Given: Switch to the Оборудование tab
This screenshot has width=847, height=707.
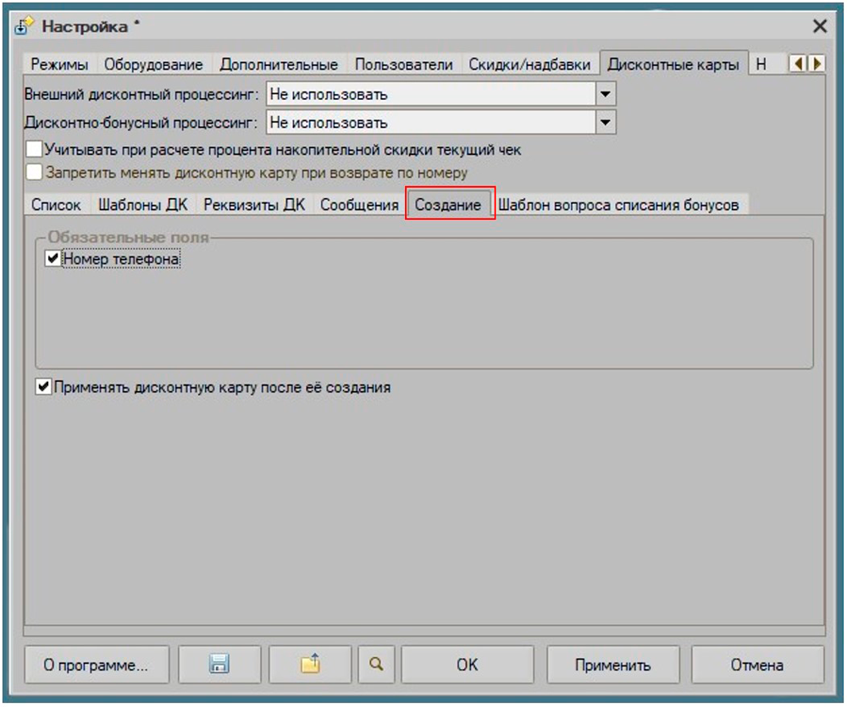Looking at the screenshot, I should point(153,64).
